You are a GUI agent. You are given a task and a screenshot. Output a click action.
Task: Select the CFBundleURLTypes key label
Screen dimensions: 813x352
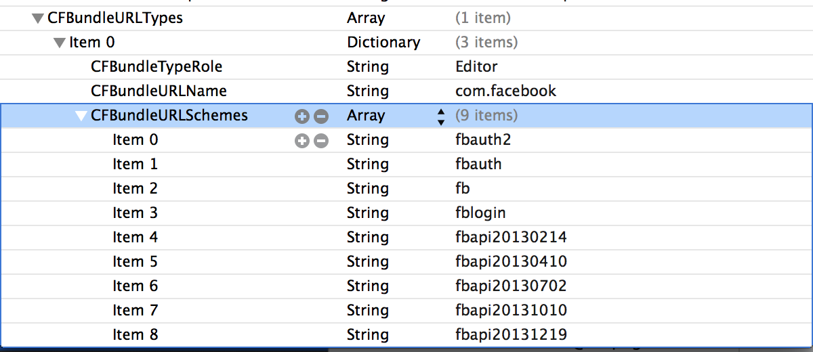click(x=115, y=18)
